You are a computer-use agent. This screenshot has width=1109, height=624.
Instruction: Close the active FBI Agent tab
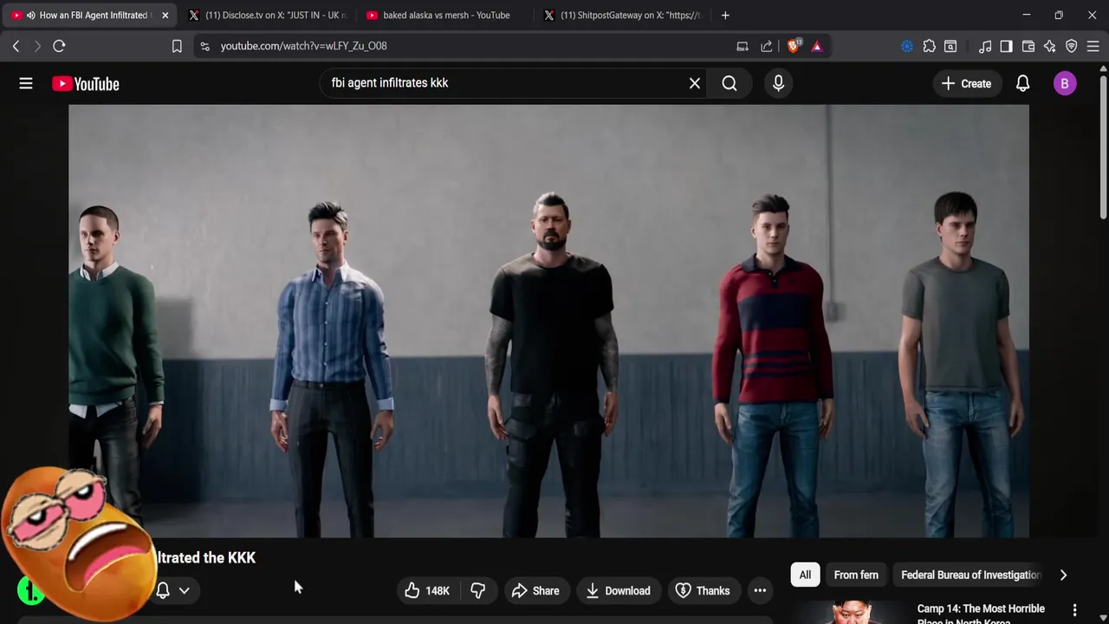(x=165, y=15)
